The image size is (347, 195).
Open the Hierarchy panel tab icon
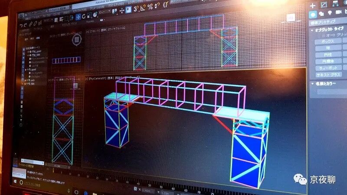click(335, 3)
